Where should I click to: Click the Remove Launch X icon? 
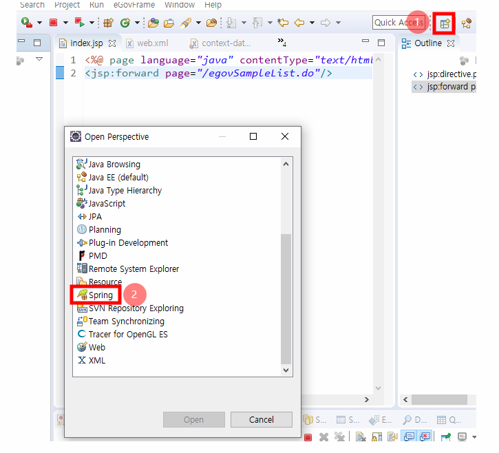coord(323,436)
